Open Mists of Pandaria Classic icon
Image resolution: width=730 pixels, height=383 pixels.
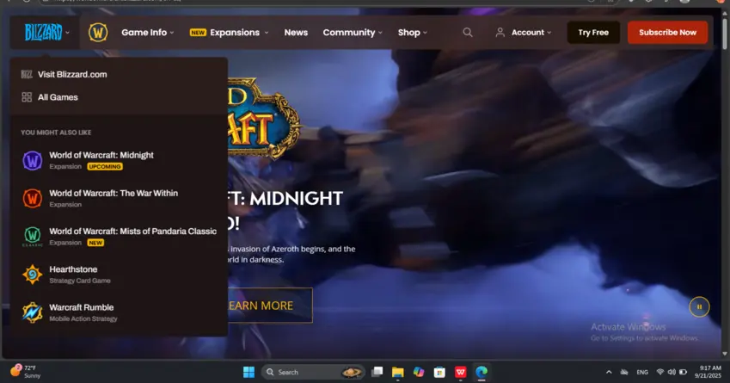[x=32, y=236]
